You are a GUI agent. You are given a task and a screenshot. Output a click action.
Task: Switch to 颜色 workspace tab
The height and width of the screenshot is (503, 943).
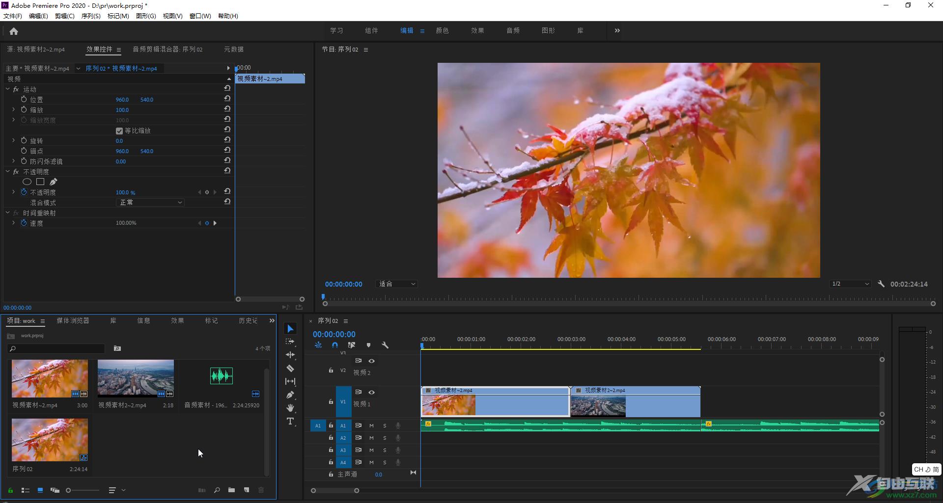pos(442,30)
